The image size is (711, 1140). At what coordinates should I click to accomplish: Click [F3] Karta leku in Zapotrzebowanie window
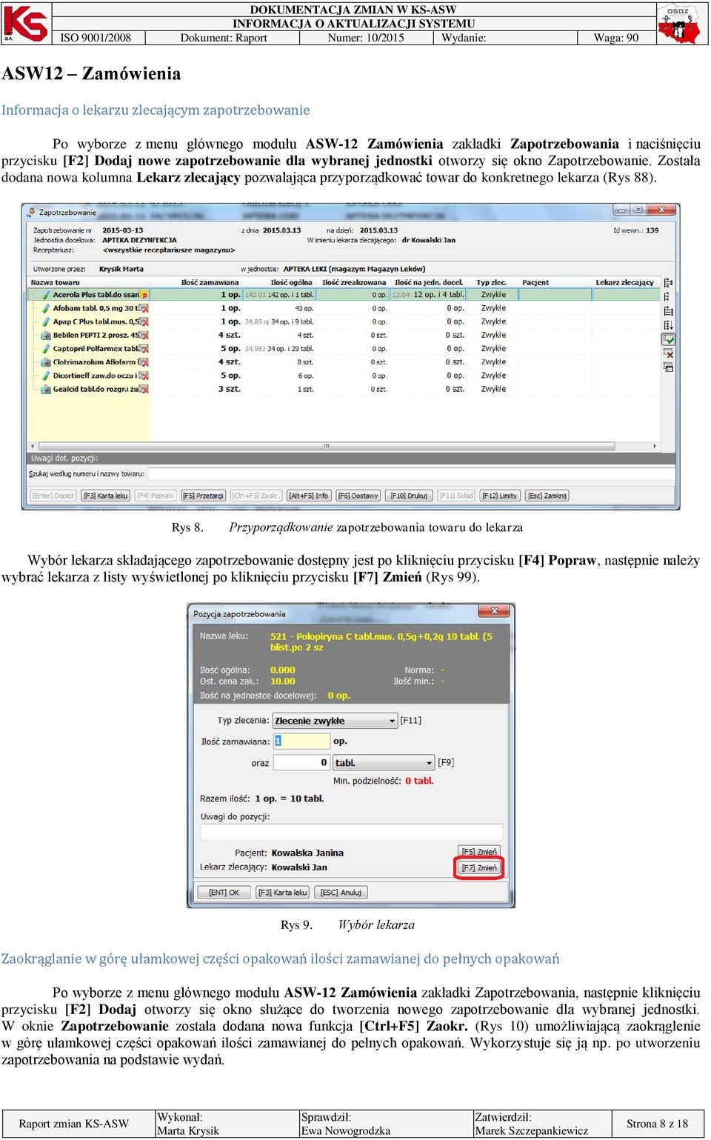[105, 496]
